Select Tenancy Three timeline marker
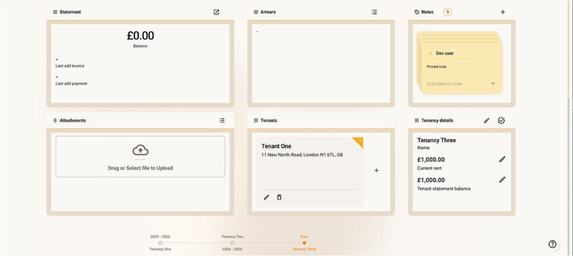 304,243
